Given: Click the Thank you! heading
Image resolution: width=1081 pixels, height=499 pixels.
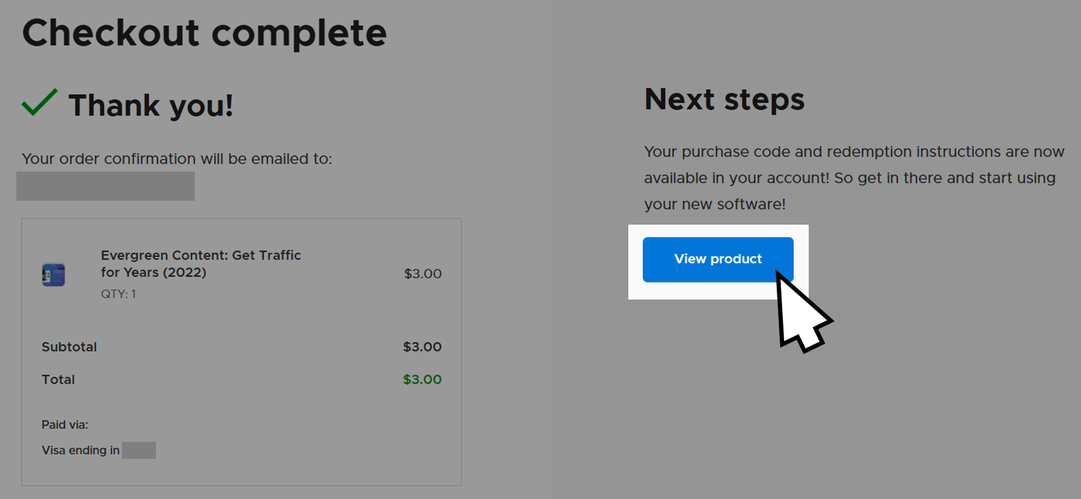Looking at the screenshot, I should point(150,106).
